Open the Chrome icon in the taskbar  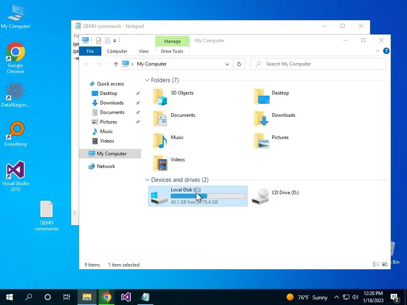107,297
